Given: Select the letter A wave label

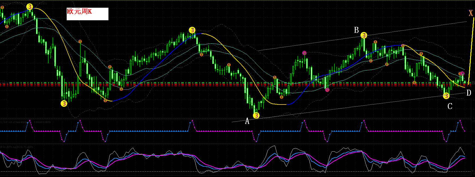Looking at the screenshot, I should point(247,121).
